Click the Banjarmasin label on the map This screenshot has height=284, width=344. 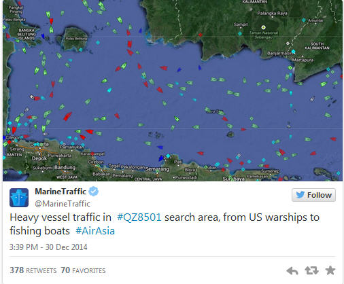point(280,54)
